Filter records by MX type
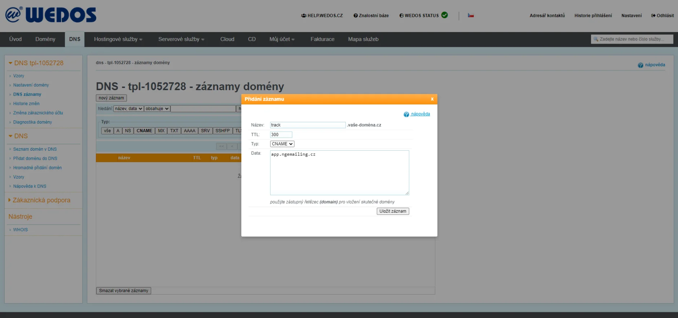 click(161, 131)
